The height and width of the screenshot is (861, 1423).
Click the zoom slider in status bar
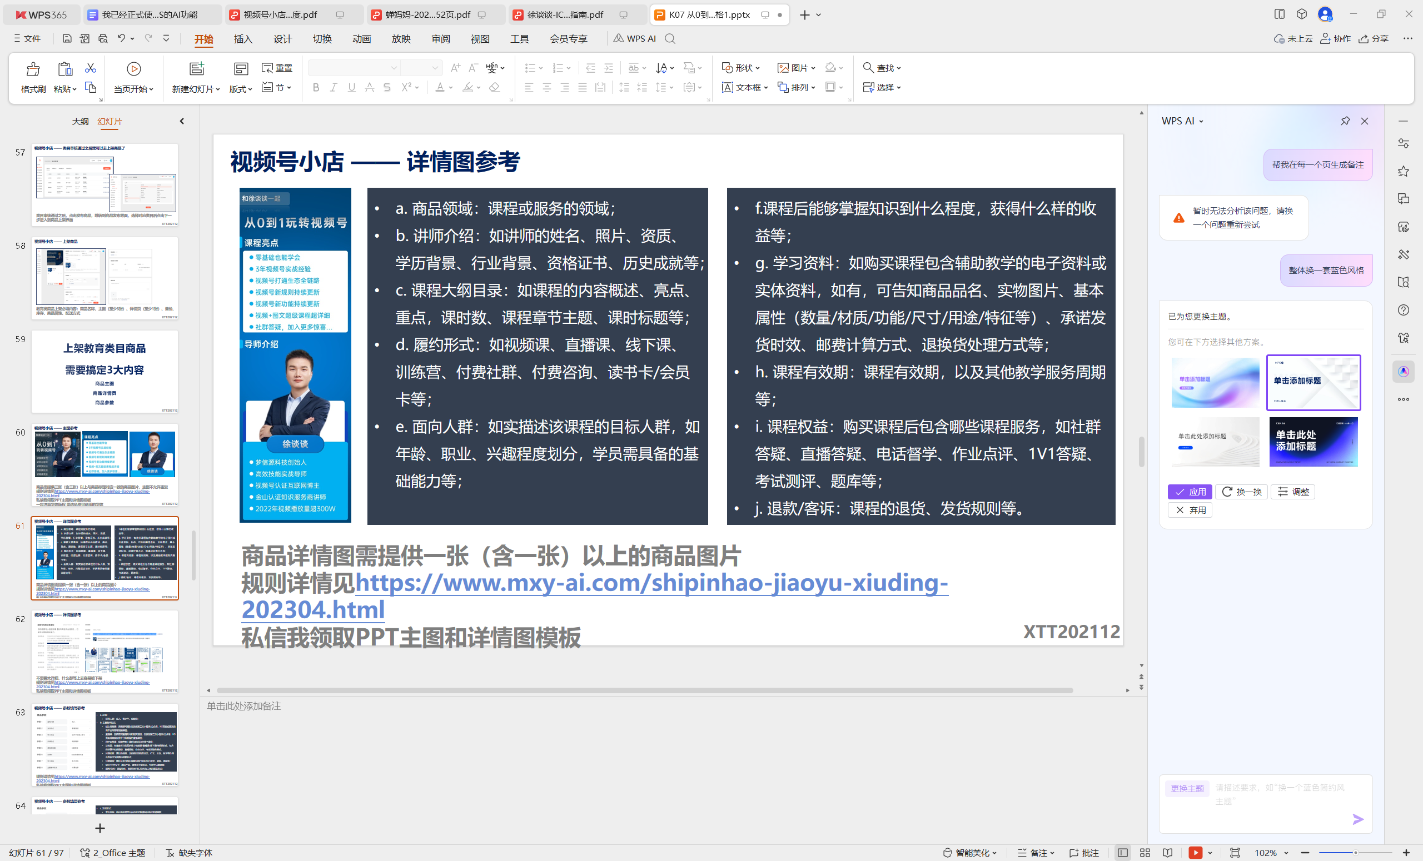click(1355, 852)
